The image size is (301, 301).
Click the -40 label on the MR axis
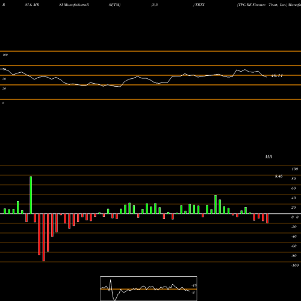click(294, 237)
